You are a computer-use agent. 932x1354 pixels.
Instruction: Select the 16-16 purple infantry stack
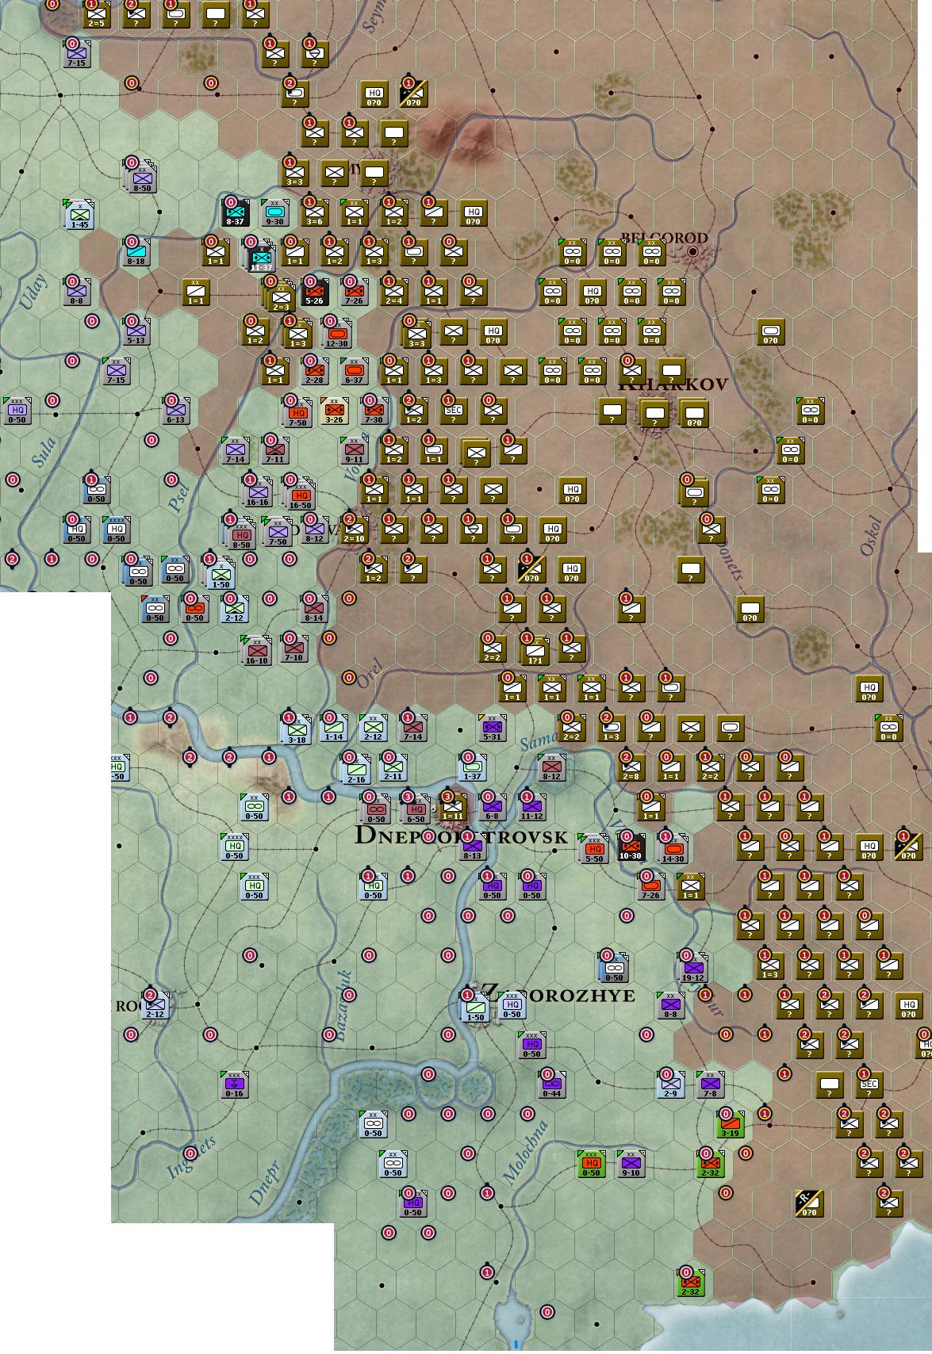point(257,493)
